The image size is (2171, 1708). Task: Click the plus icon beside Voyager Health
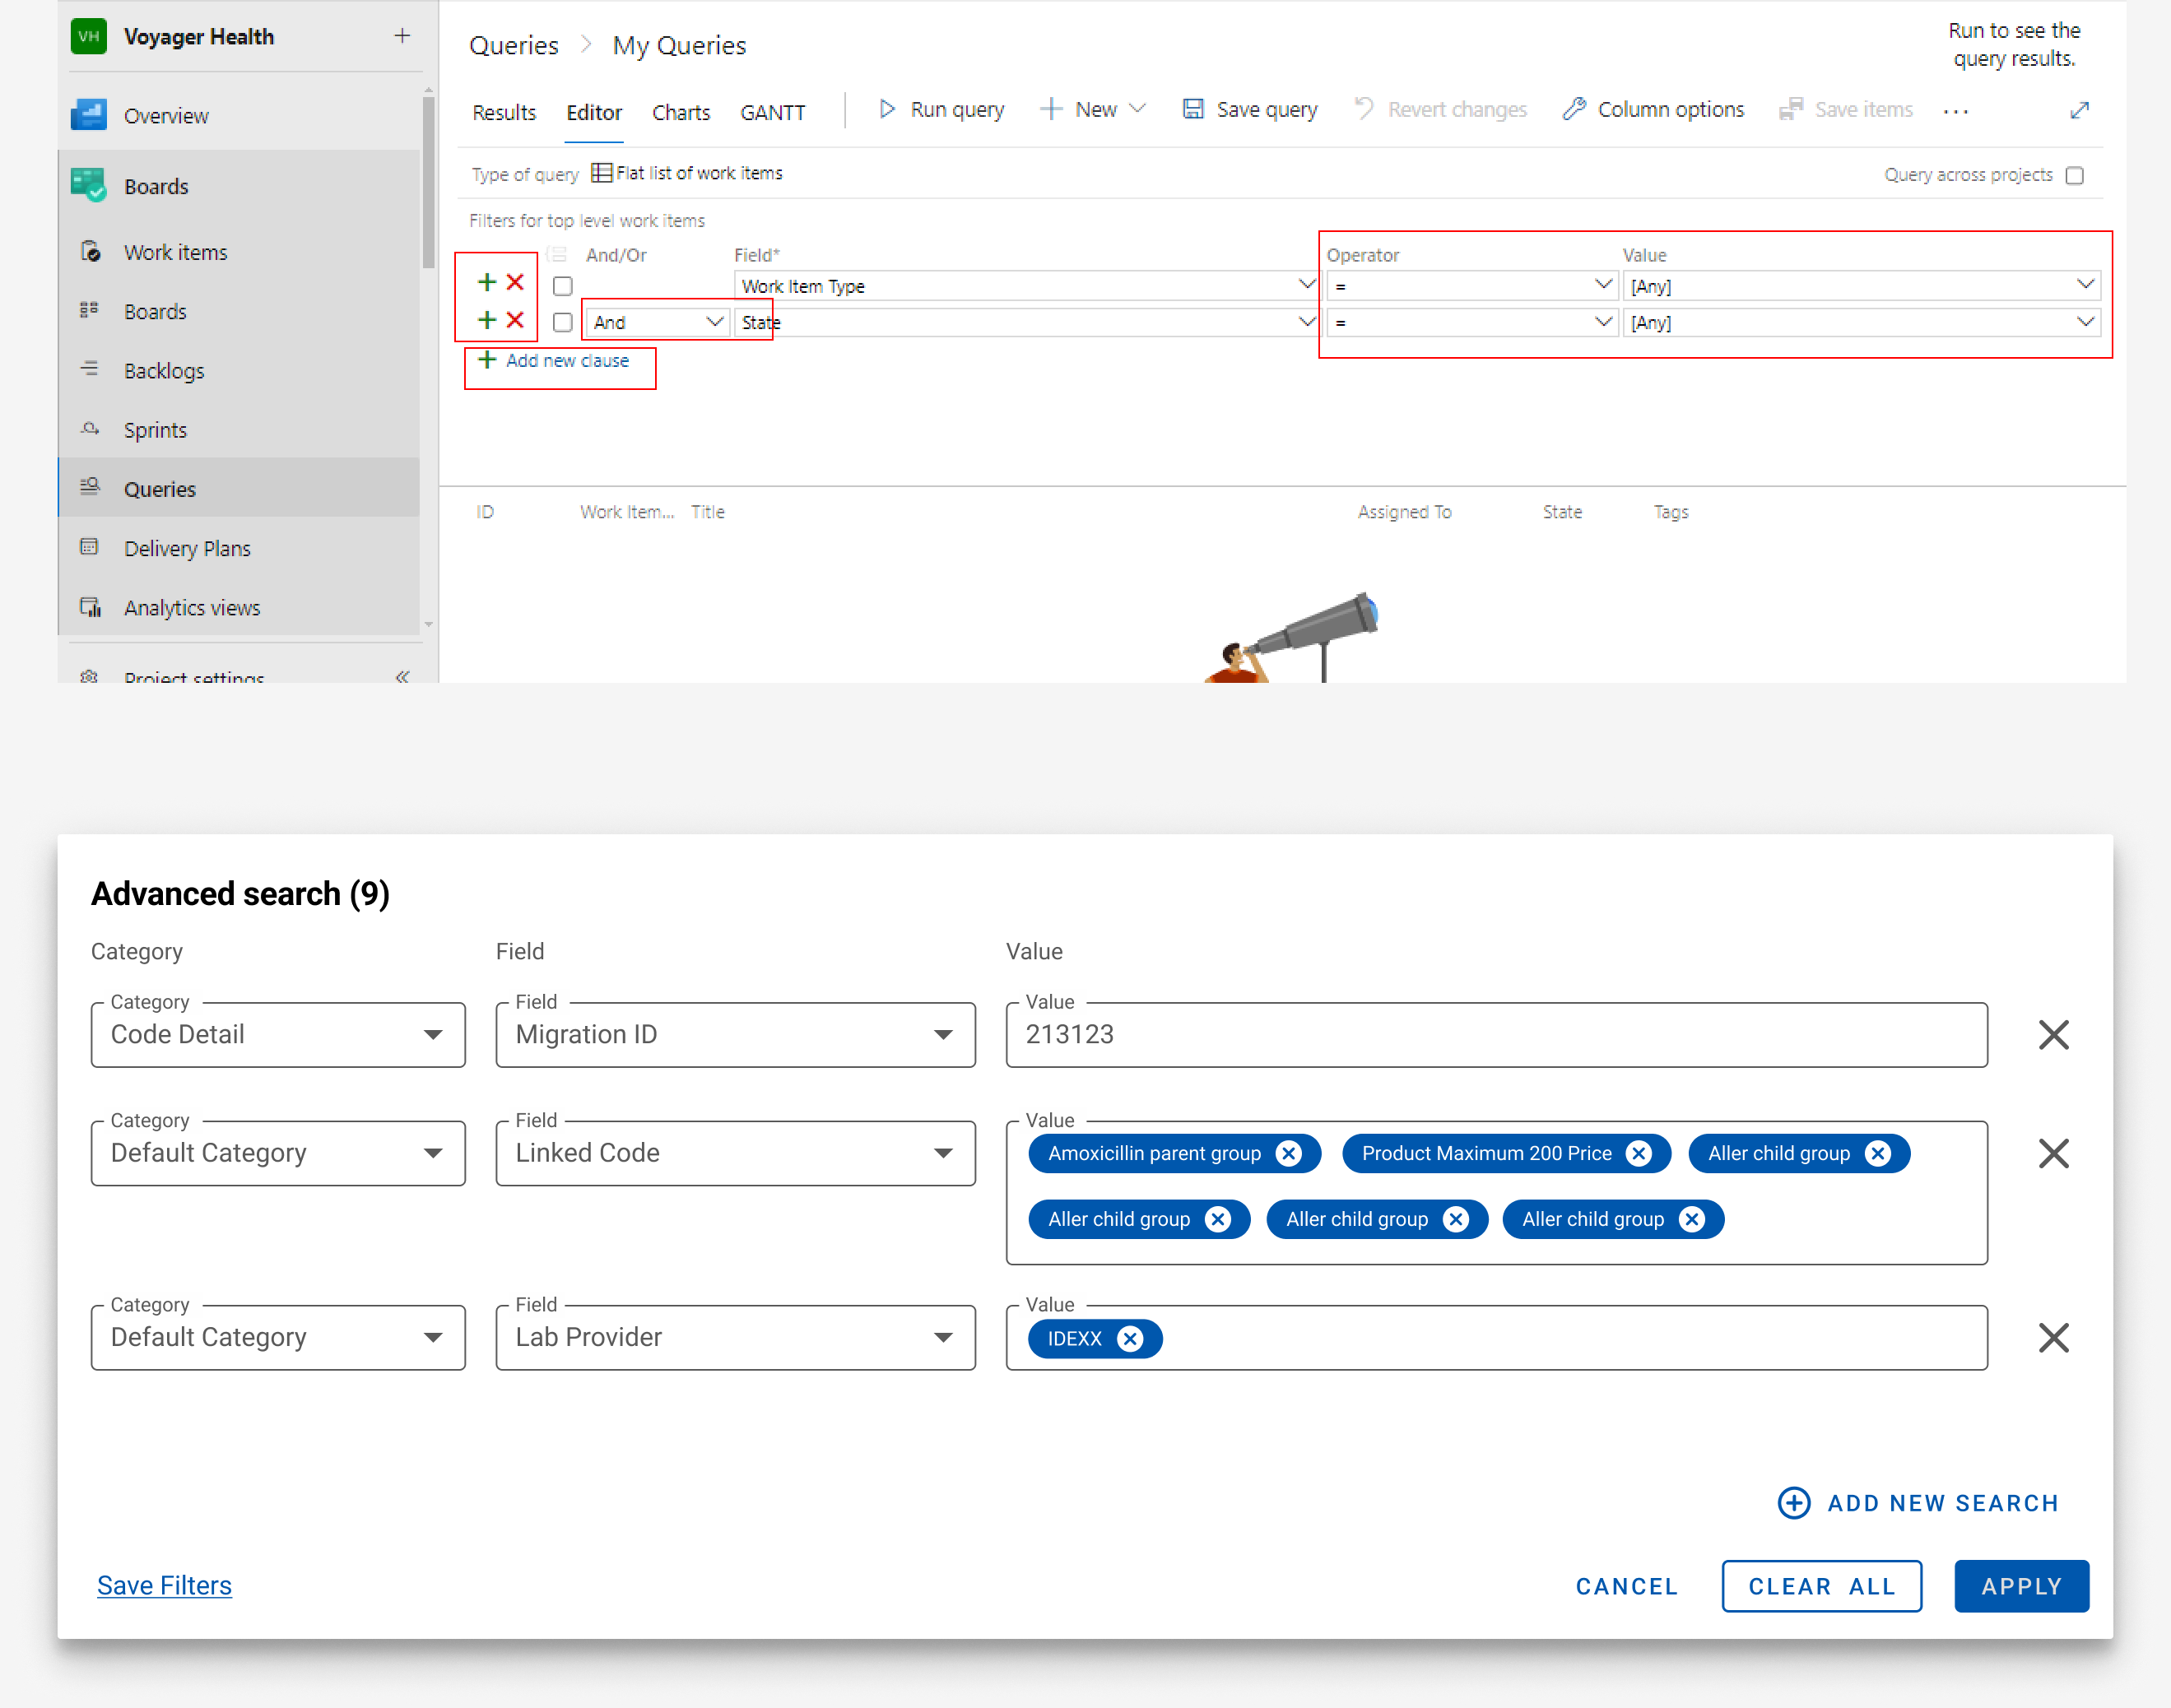coord(402,36)
